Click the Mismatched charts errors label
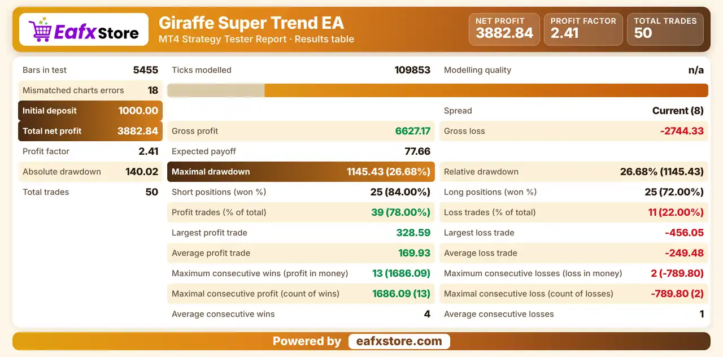The width and height of the screenshot is (723, 357). (x=73, y=90)
